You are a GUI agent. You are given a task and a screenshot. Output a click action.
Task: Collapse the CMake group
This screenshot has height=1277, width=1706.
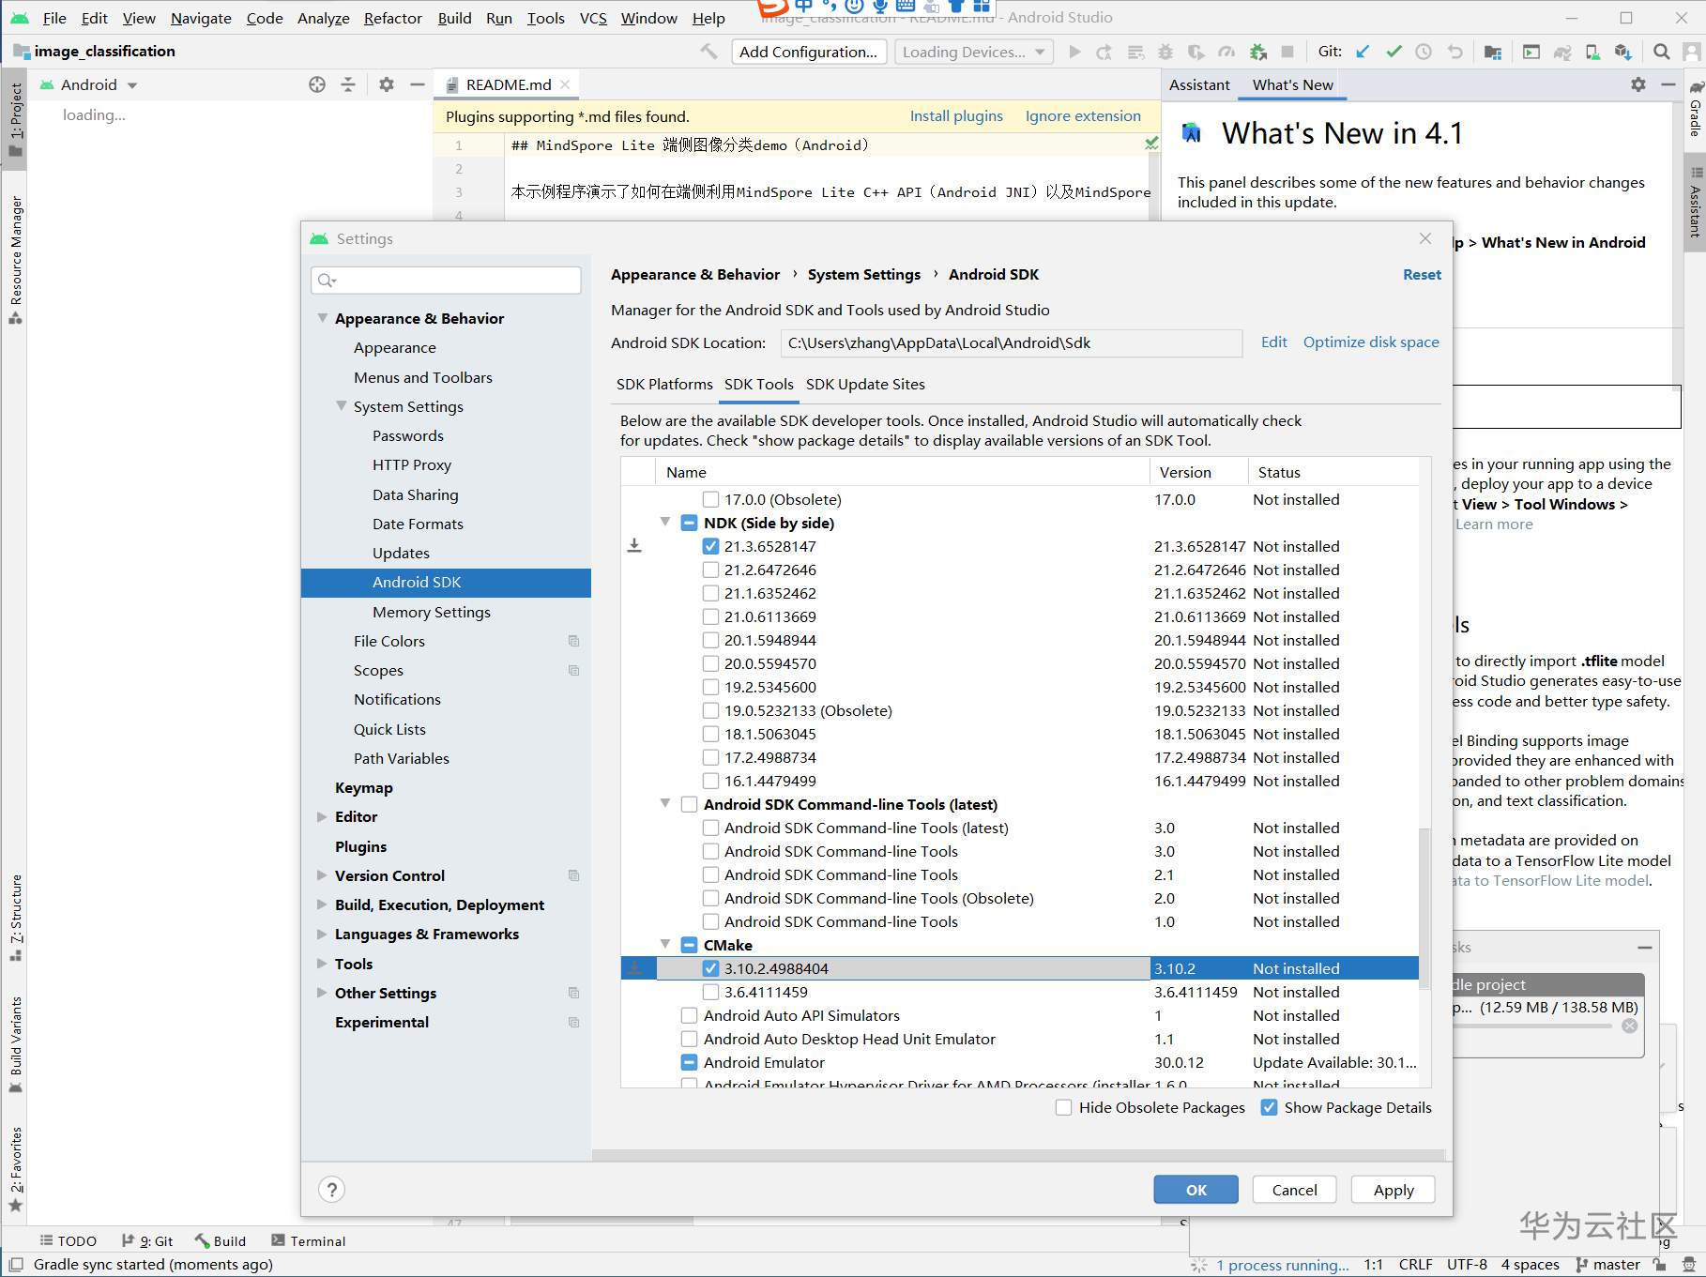665,944
